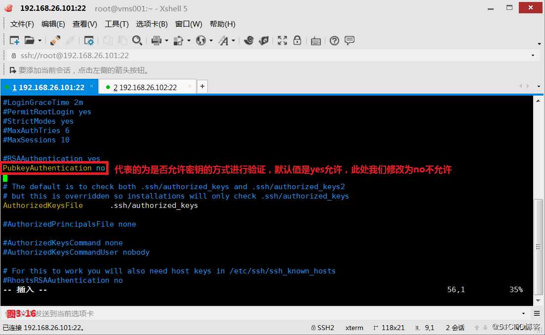Click the + button to add a new tab

click(202, 86)
